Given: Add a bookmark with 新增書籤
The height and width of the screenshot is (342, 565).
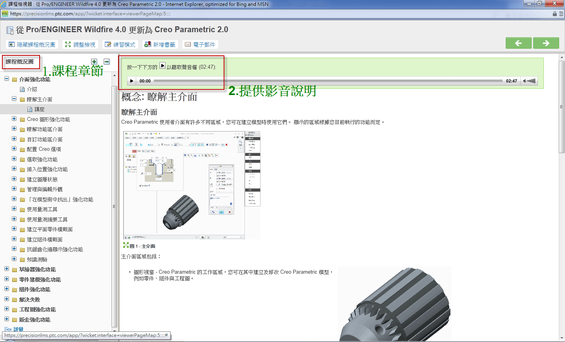Looking at the screenshot, I should 160,45.
